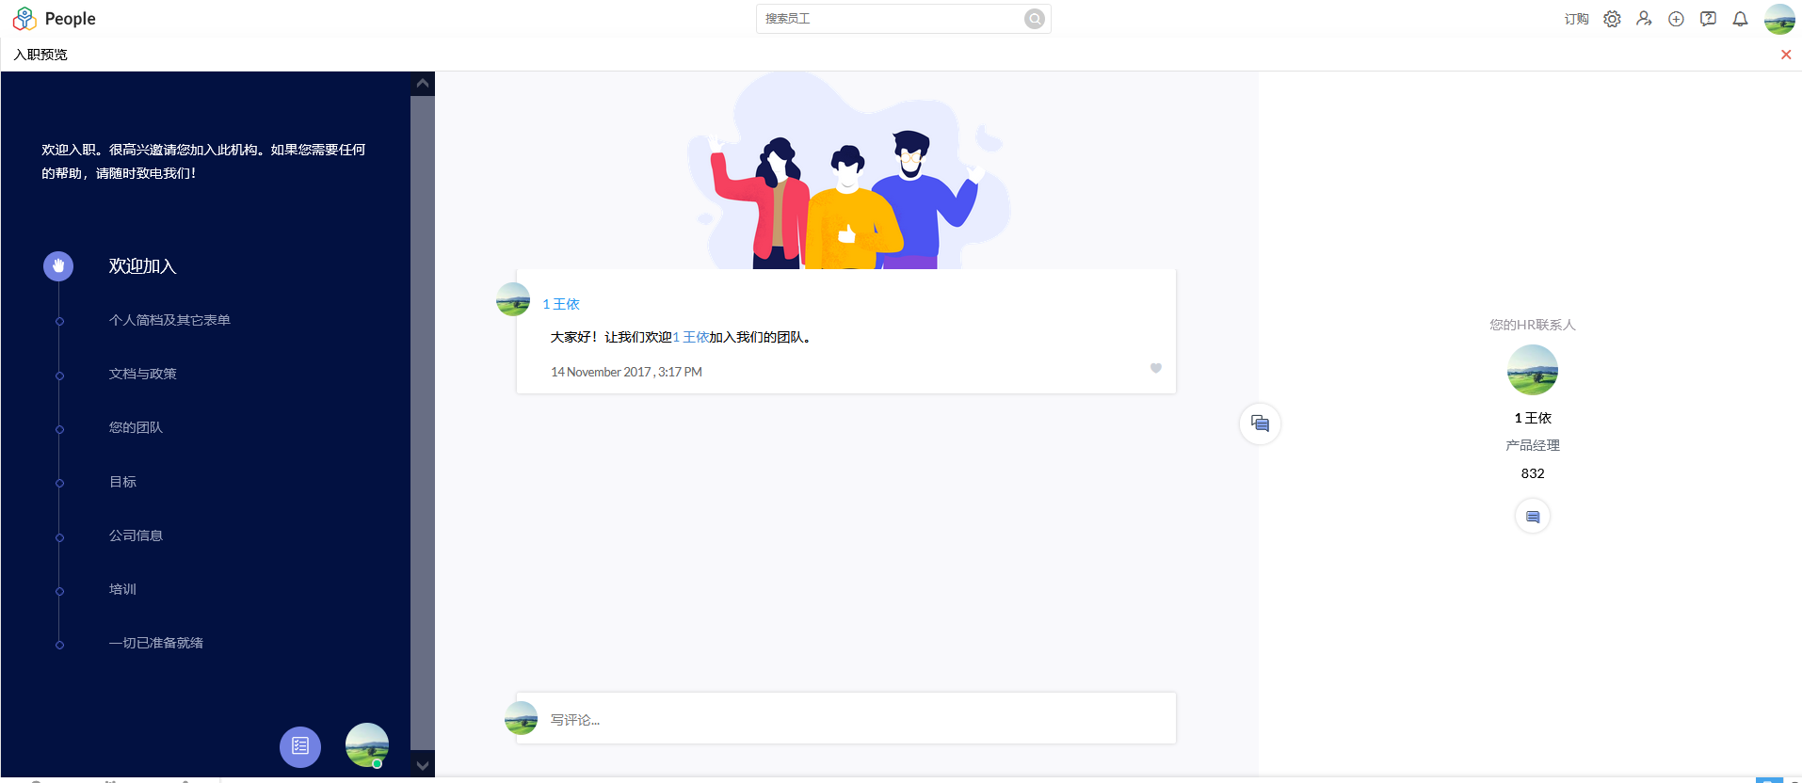Viewport: 1802px width, 783px height.
Task: Open the notifications bell
Action: point(1740,19)
